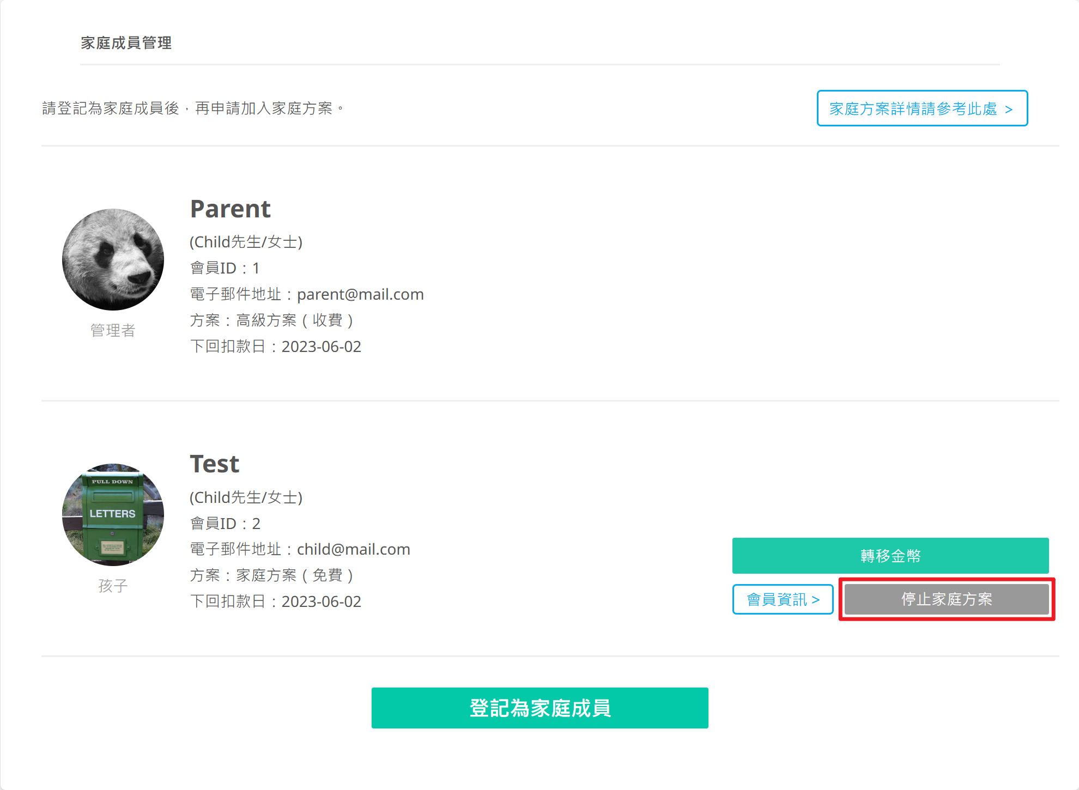1079x790 pixels.
Task: Click the green mailbox avatar of Test
Action: point(113,514)
